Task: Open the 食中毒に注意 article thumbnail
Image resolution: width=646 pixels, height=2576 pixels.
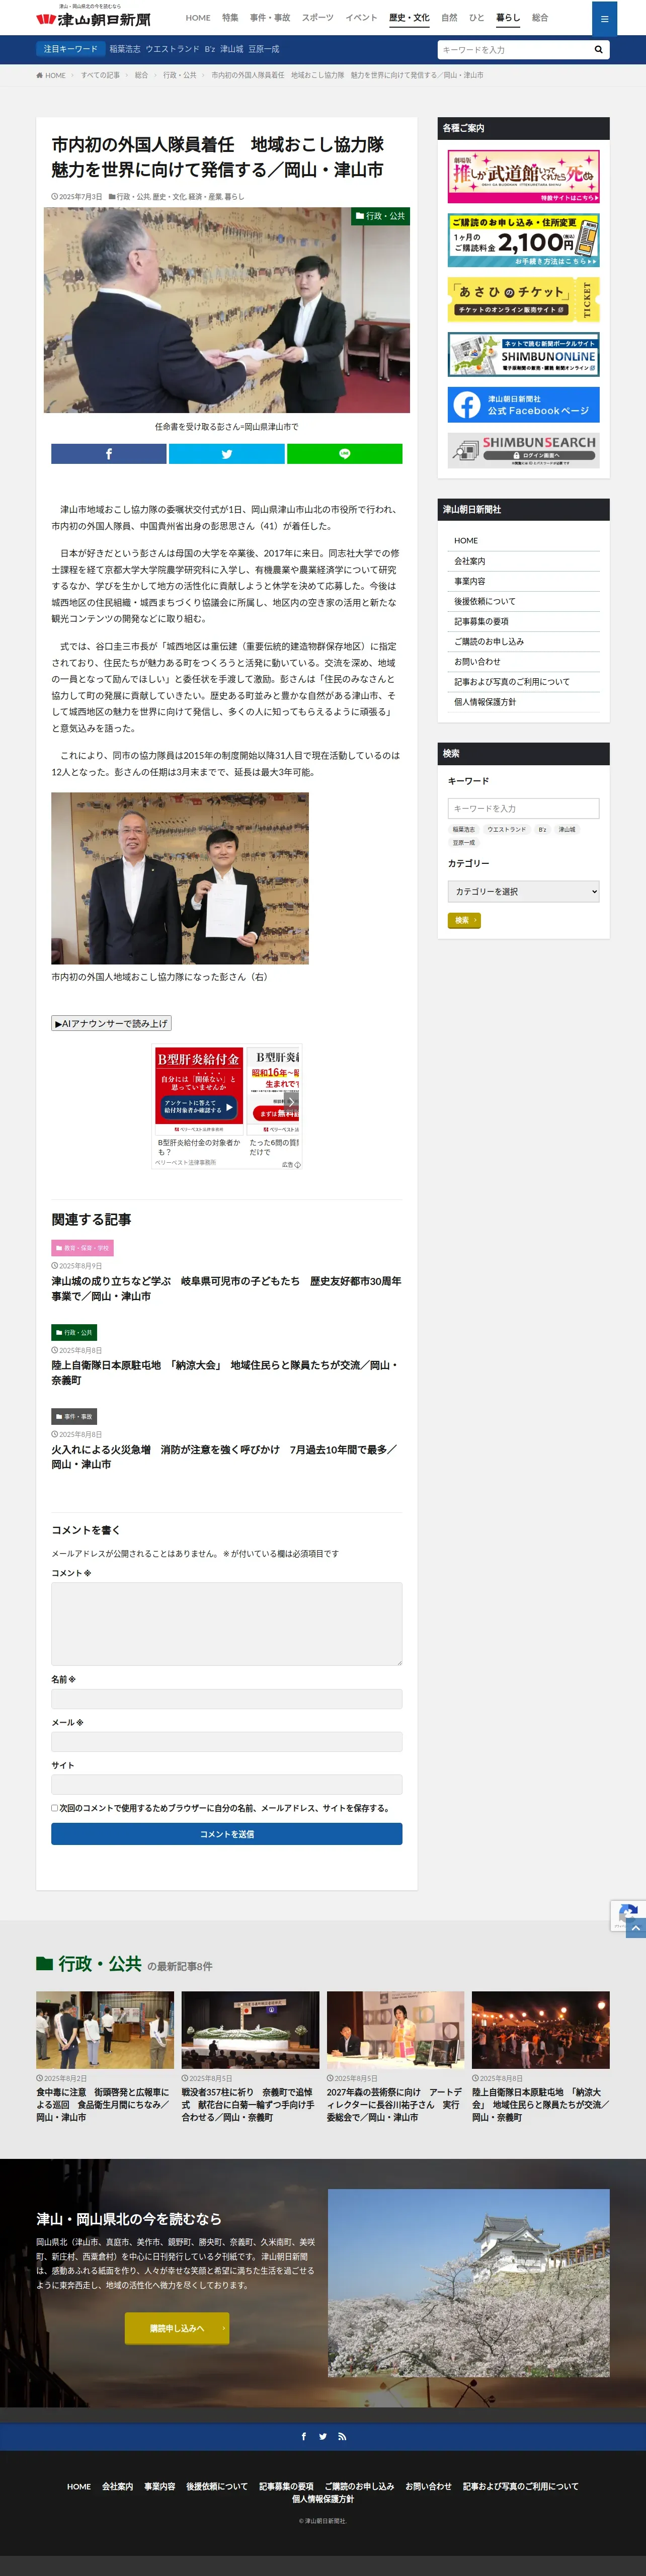Action: coord(105,2030)
